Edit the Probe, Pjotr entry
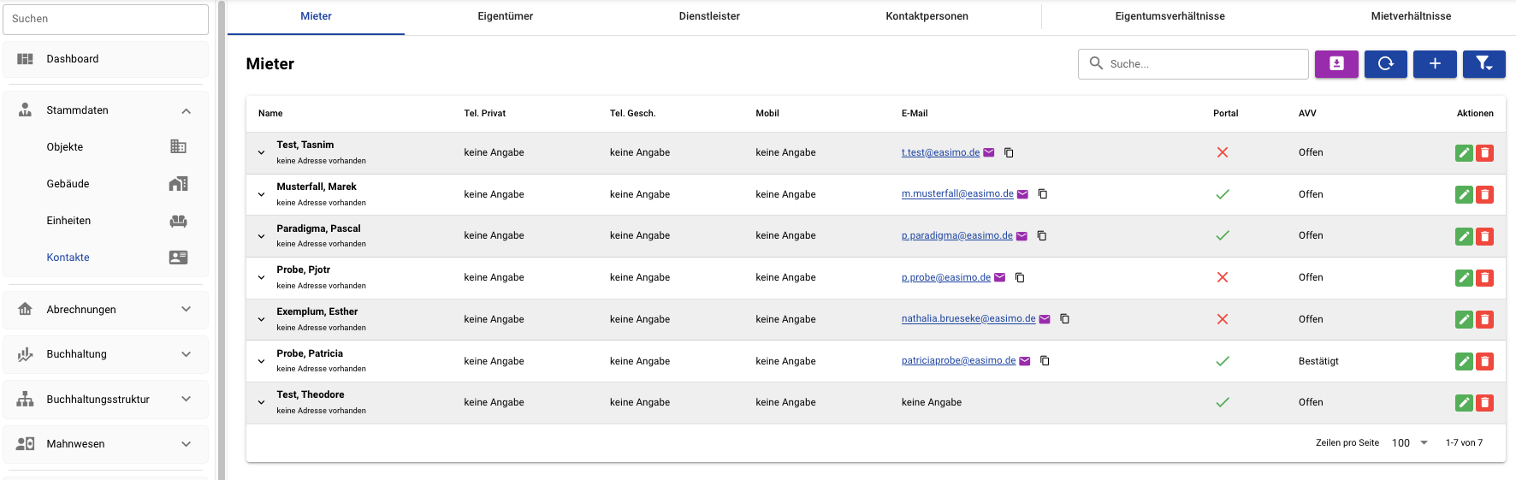 [1464, 278]
